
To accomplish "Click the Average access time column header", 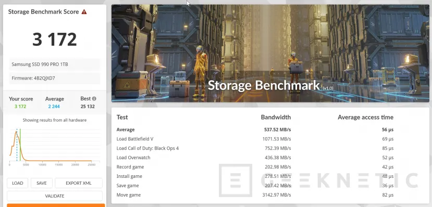I will tap(366, 117).
